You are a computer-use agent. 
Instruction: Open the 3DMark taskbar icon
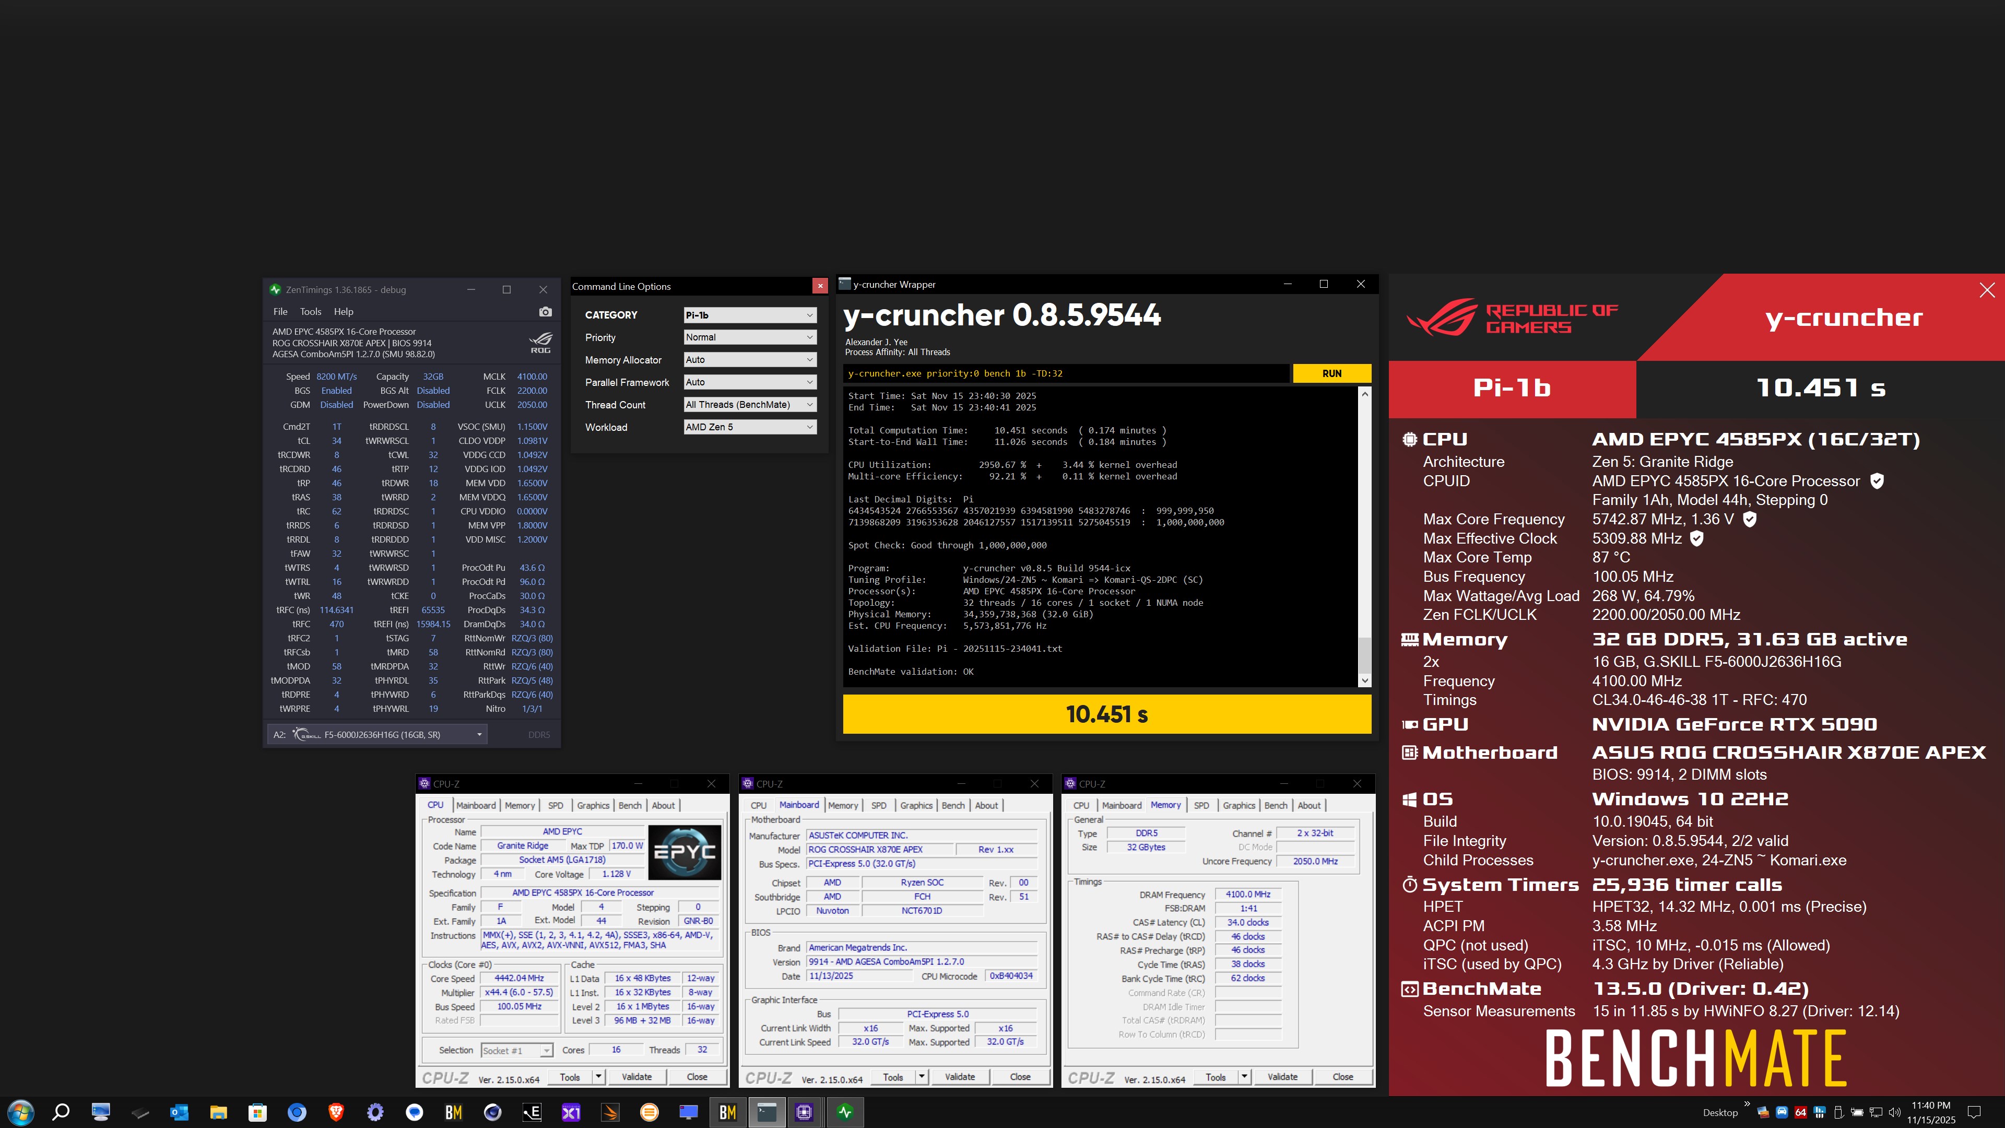(610, 1112)
